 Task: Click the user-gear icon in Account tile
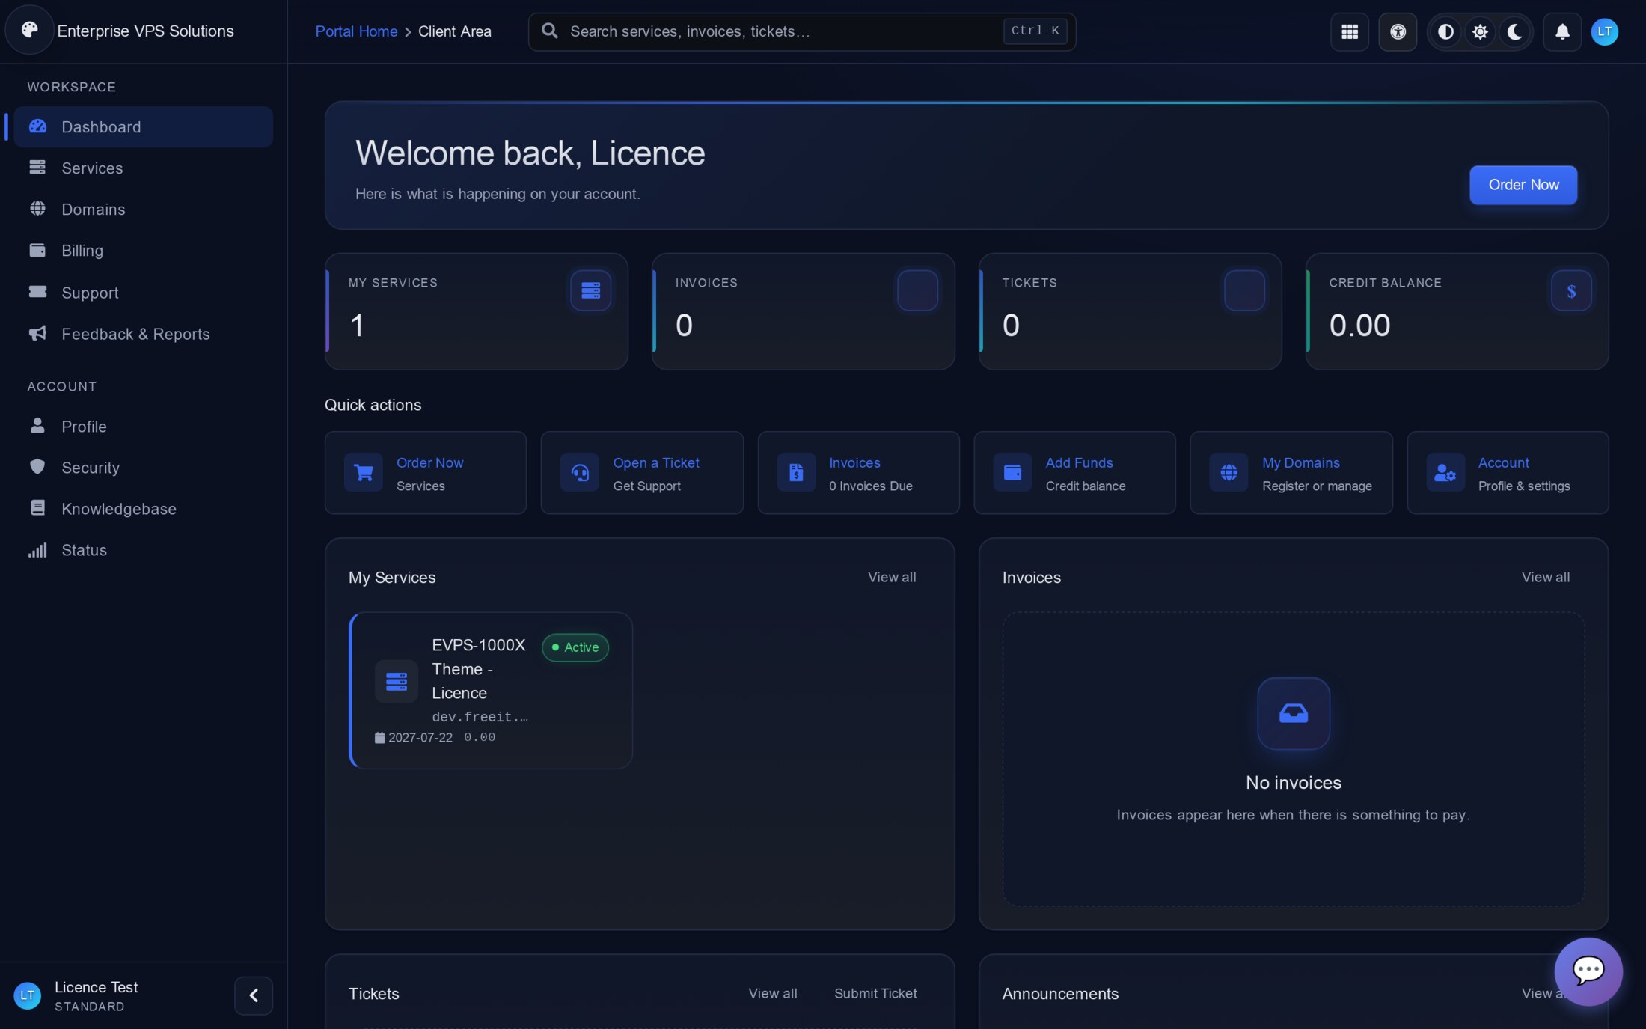click(1445, 473)
